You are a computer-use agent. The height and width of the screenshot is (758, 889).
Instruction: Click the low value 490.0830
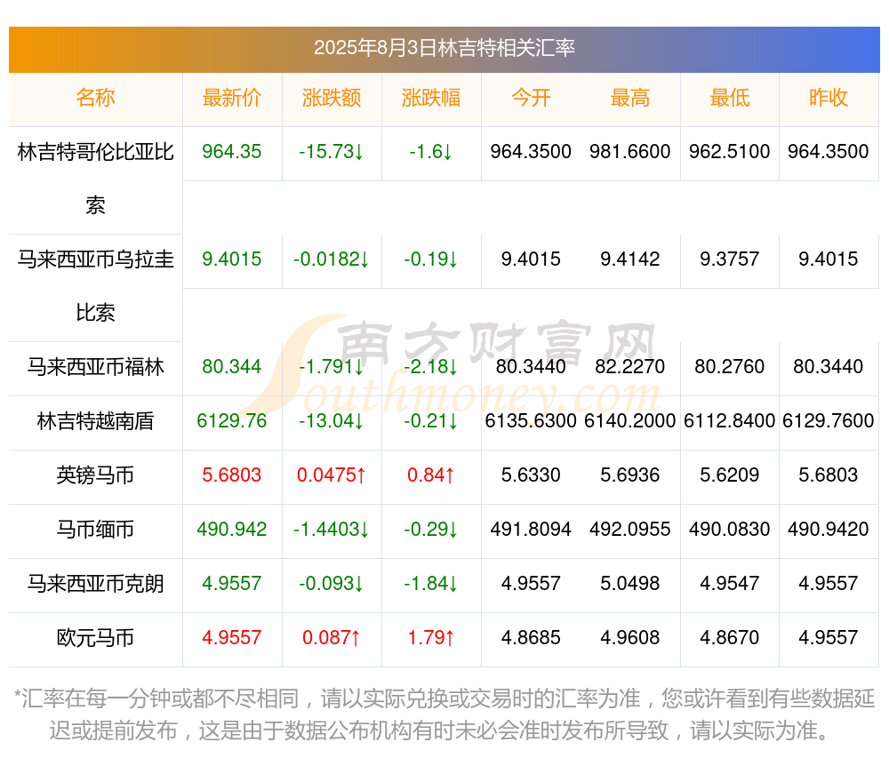[x=730, y=529]
